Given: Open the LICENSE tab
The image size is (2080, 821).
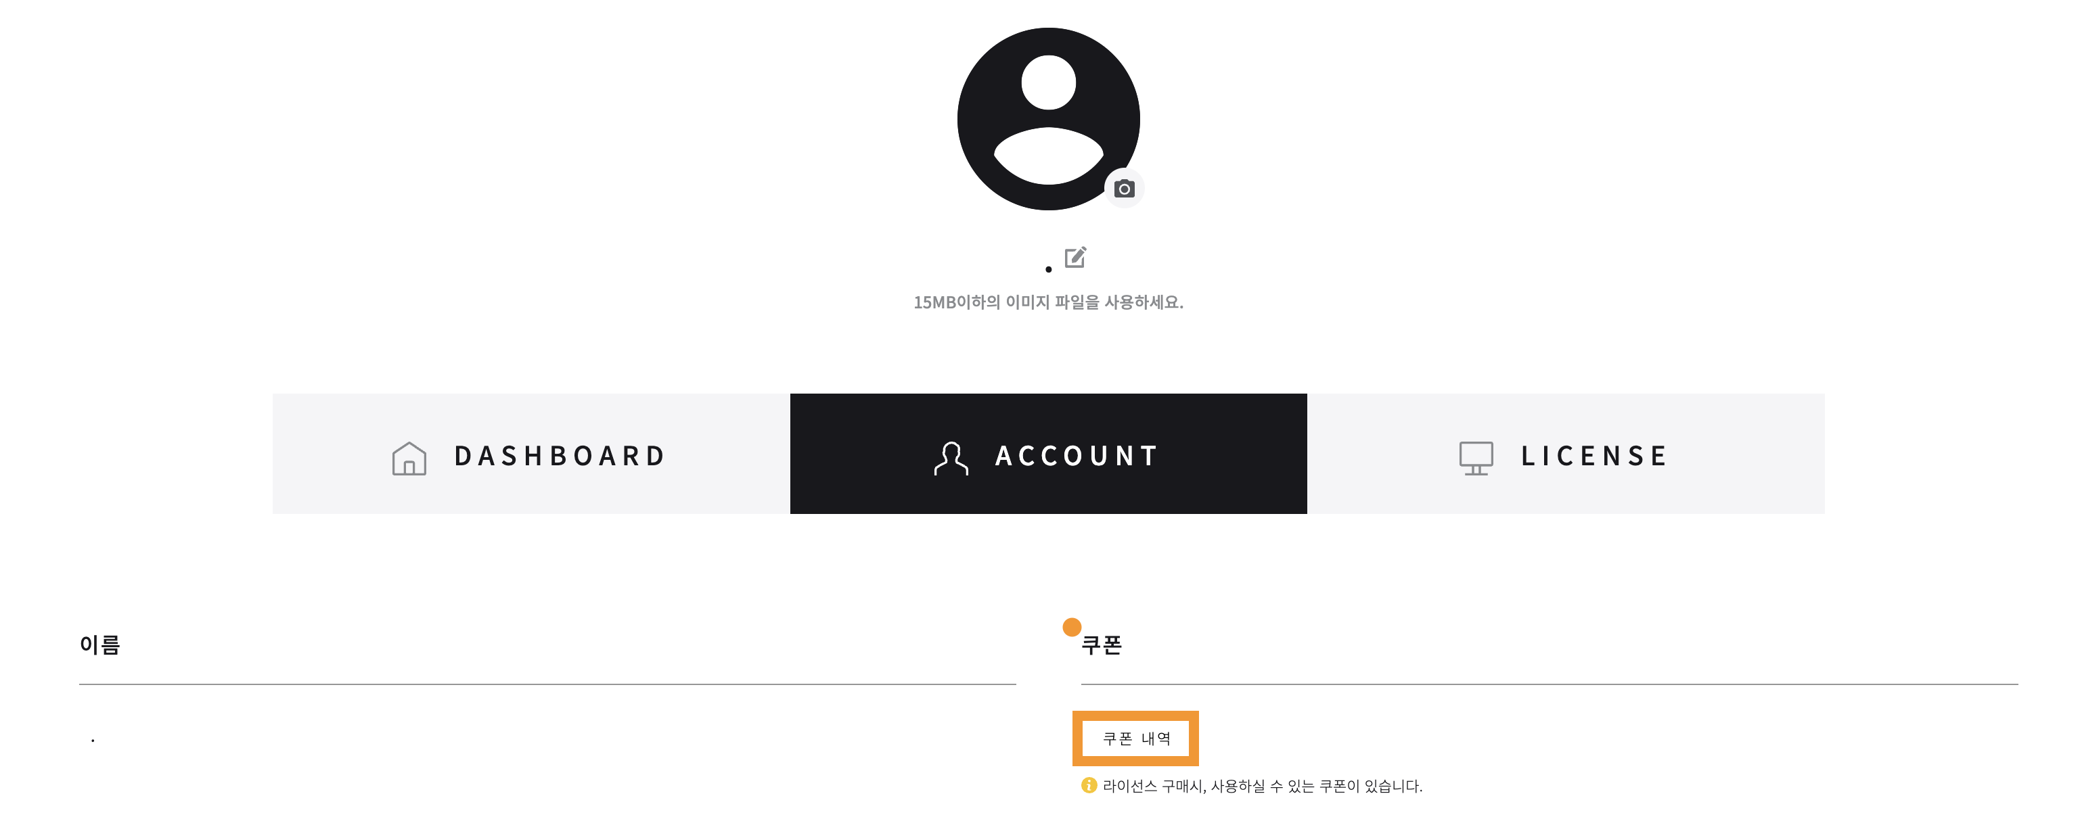Looking at the screenshot, I should pyautogui.click(x=1566, y=454).
